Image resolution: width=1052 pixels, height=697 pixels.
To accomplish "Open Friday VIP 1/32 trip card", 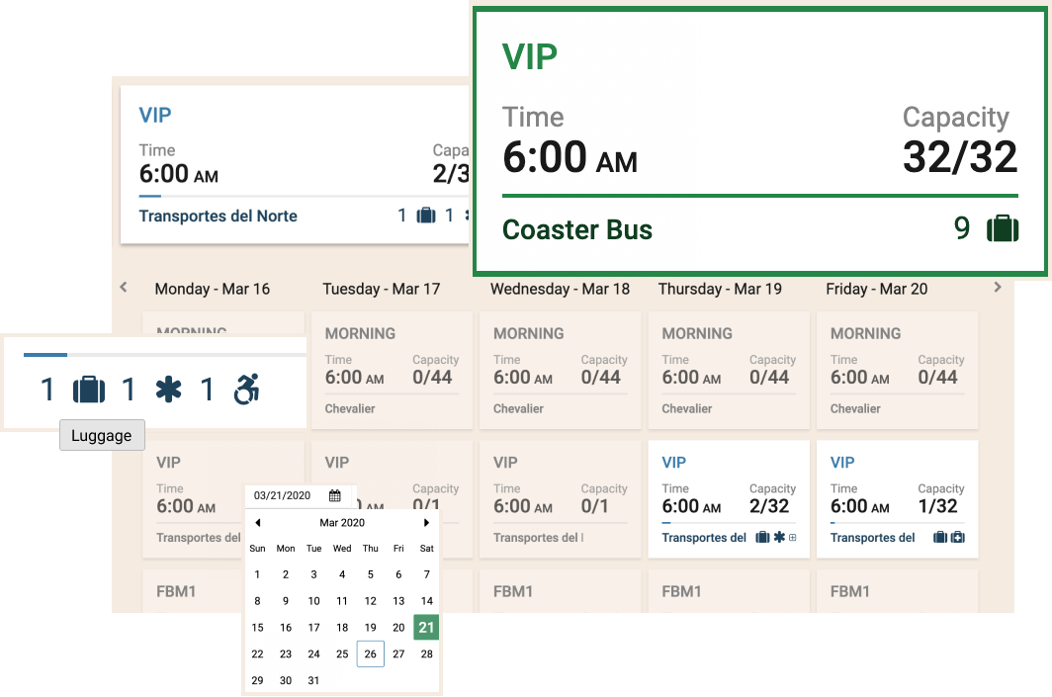I will click(x=897, y=499).
